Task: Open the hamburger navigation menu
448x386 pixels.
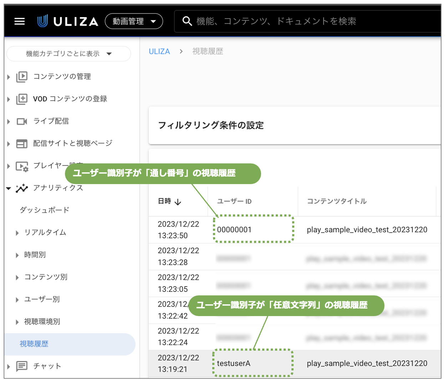Action: click(x=20, y=21)
